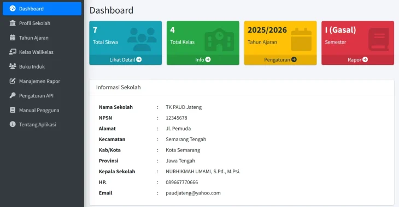Open Buku Induk section
This screenshot has width=399, height=207.
[42, 66]
